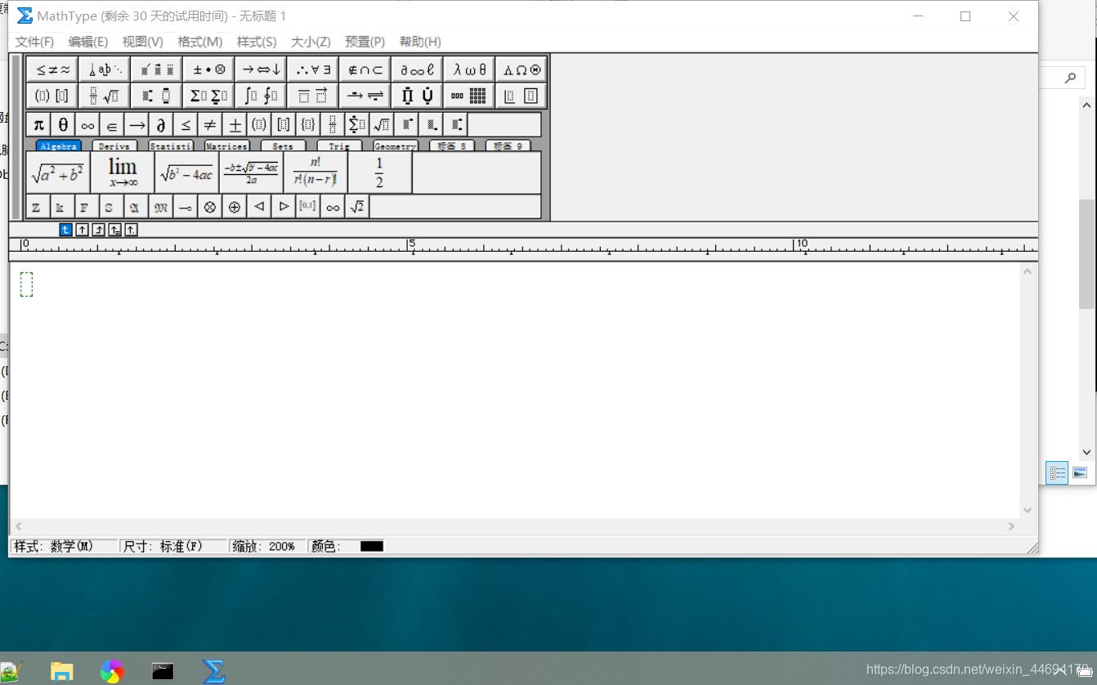Screen dimensions: 1097x685
Task: Insert the sqrt(b²−4ac) expression
Action: pyautogui.click(x=187, y=172)
